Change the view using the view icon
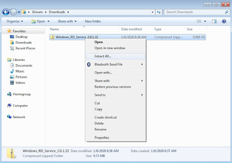 (199, 21)
